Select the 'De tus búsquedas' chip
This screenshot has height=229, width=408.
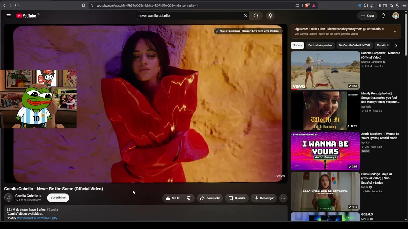(x=320, y=45)
